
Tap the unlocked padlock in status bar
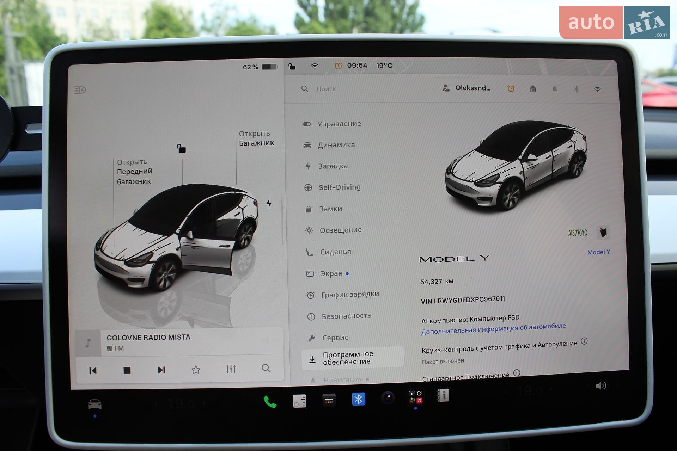(292, 66)
